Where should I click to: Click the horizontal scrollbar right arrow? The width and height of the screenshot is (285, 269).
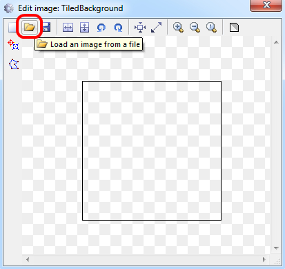click(x=264, y=259)
